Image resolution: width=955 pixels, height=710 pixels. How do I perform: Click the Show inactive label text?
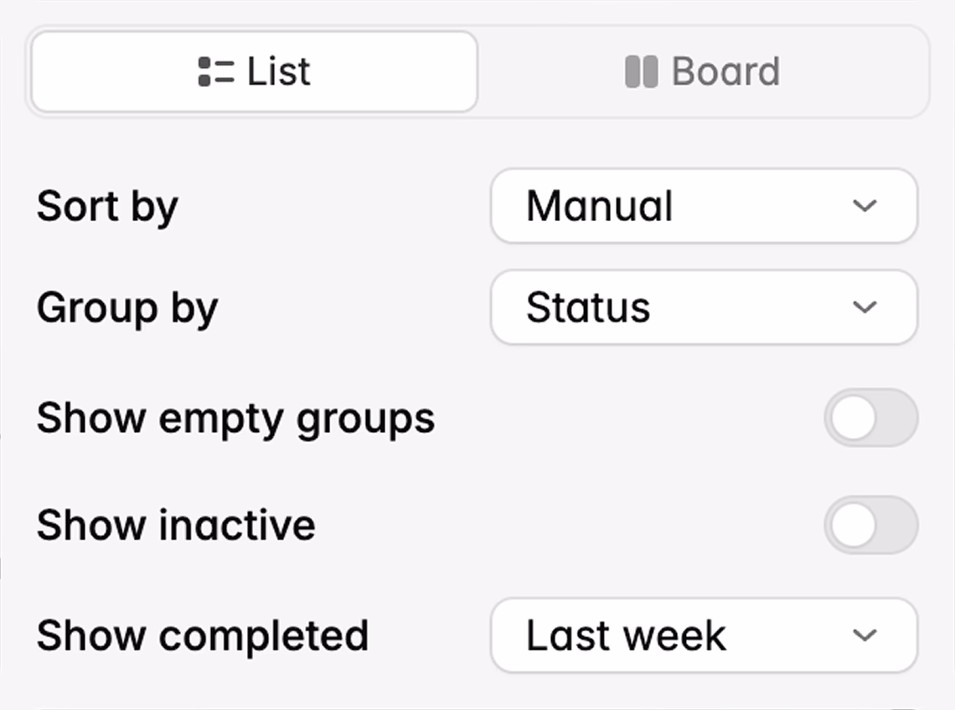(176, 525)
